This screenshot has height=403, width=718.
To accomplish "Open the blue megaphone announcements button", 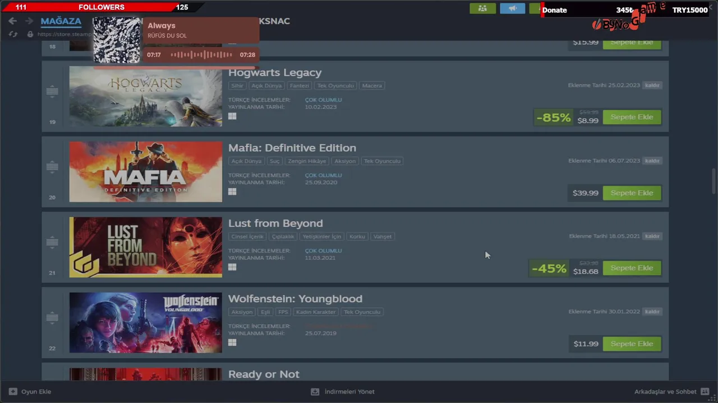I will 513,8.
